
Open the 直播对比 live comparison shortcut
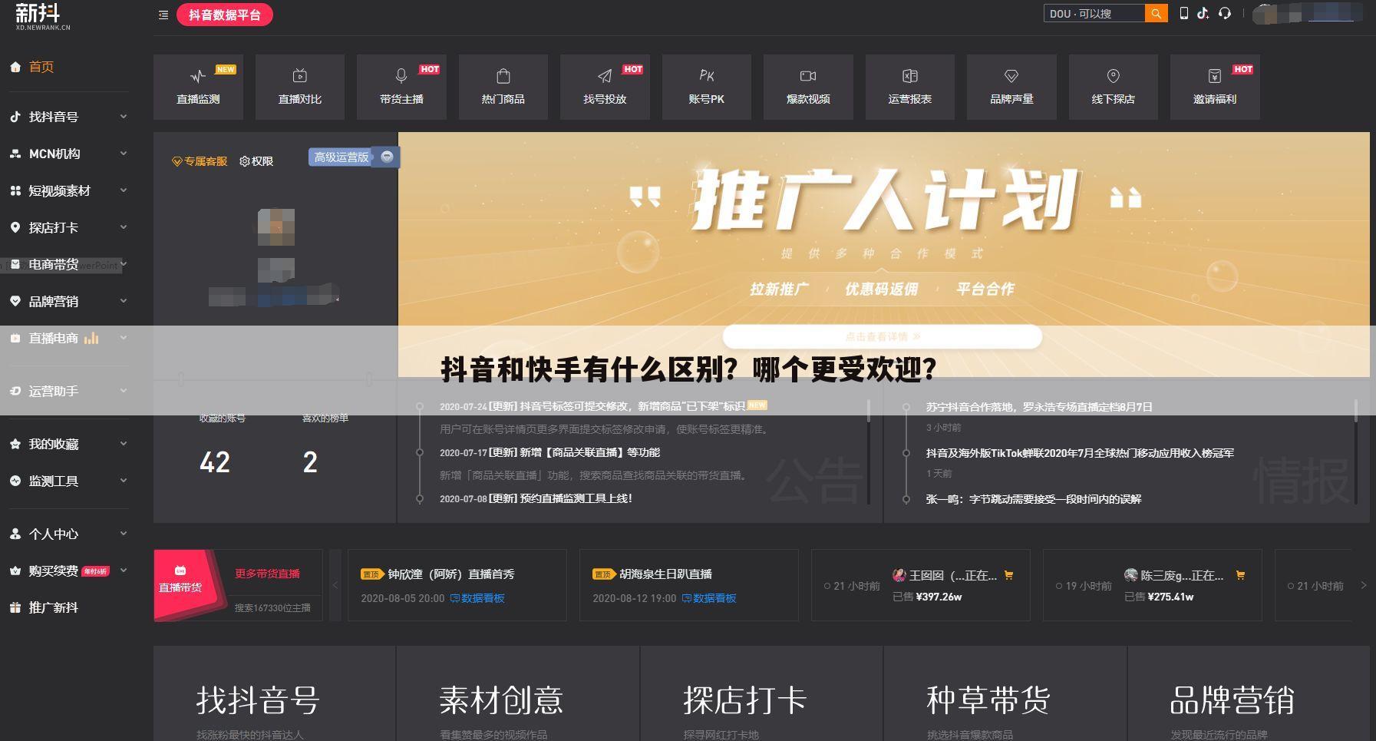300,87
